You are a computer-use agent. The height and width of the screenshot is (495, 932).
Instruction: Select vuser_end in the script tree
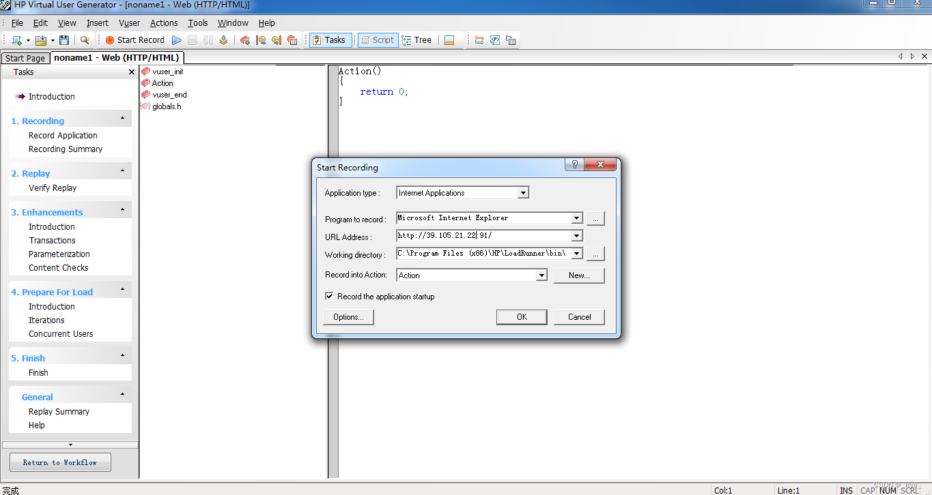[169, 95]
